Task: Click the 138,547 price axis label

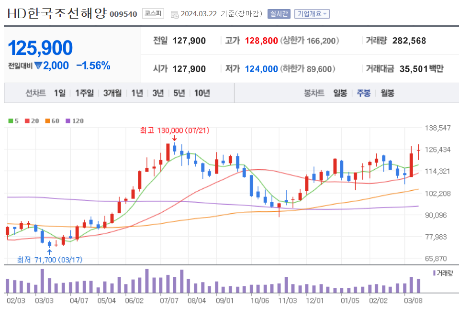Action: pos(437,128)
